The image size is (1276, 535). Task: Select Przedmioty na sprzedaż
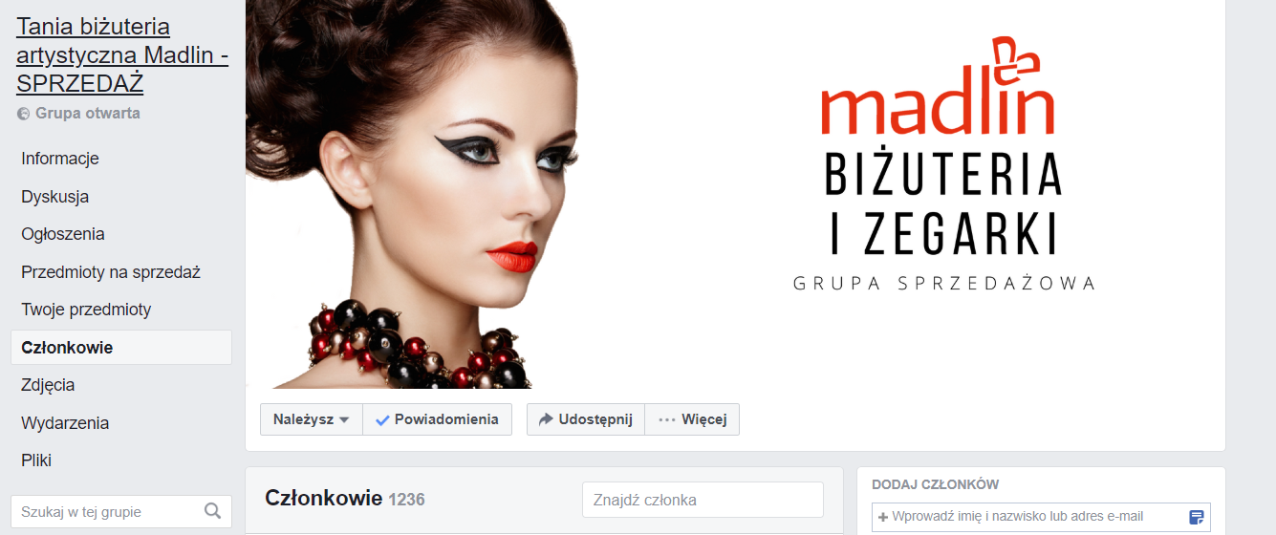pyautogui.click(x=111, y=272)
